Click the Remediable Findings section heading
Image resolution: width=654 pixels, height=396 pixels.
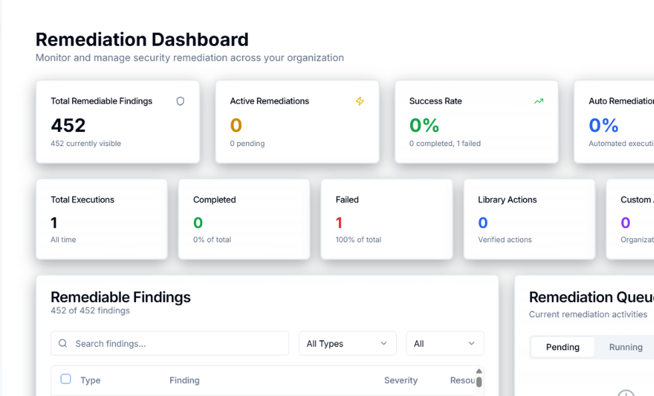[121, 297]
